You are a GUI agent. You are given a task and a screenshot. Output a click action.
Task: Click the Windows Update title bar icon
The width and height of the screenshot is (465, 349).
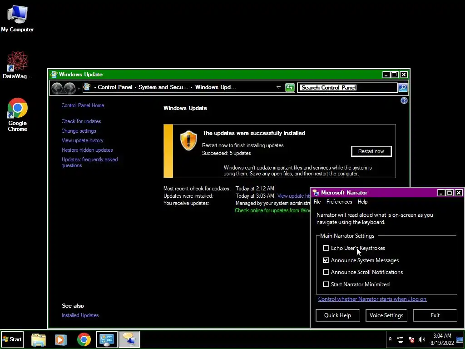coord(54,74)
